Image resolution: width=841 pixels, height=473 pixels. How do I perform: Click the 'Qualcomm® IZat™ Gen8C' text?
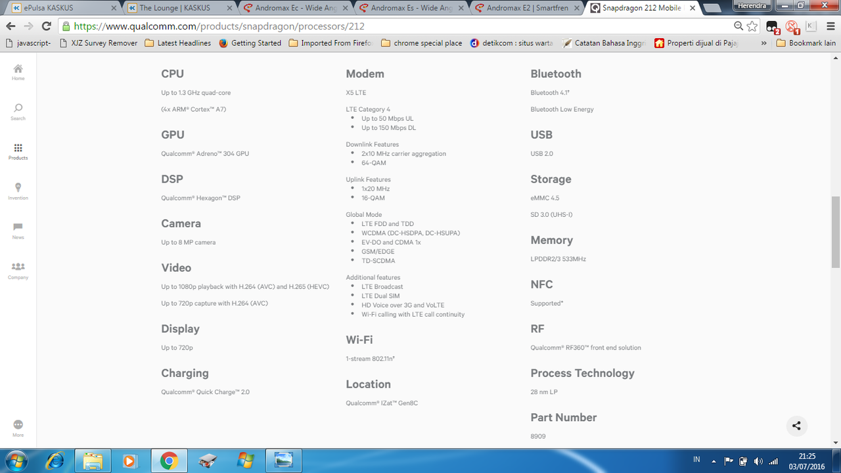(x=382, y=403)
